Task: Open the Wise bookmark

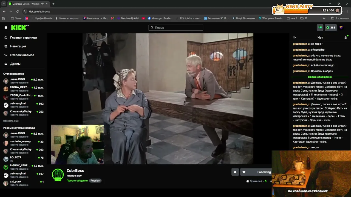Action: click(271, 18)
